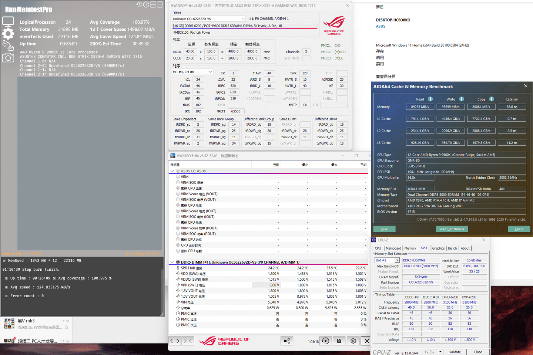Open RunMemtestPro settings gear icon
Screen dimensions: 533x355
point(8,34)
